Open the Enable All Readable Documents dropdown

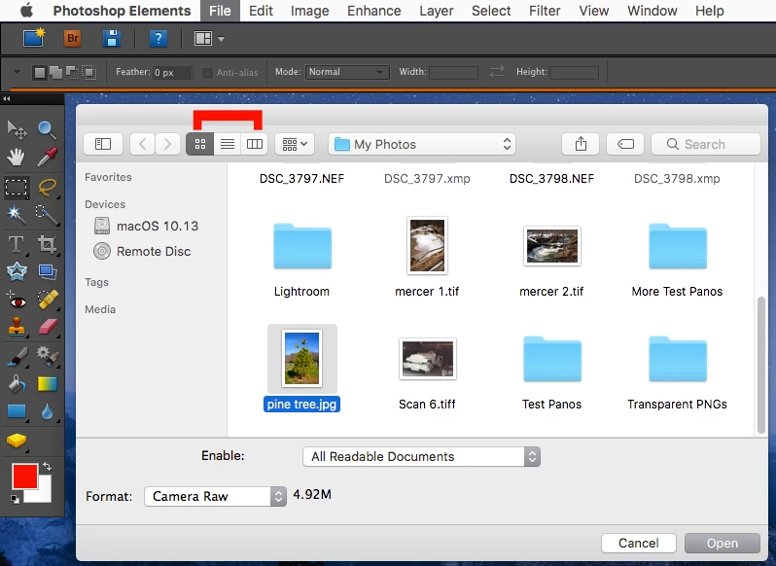[421, 456]
